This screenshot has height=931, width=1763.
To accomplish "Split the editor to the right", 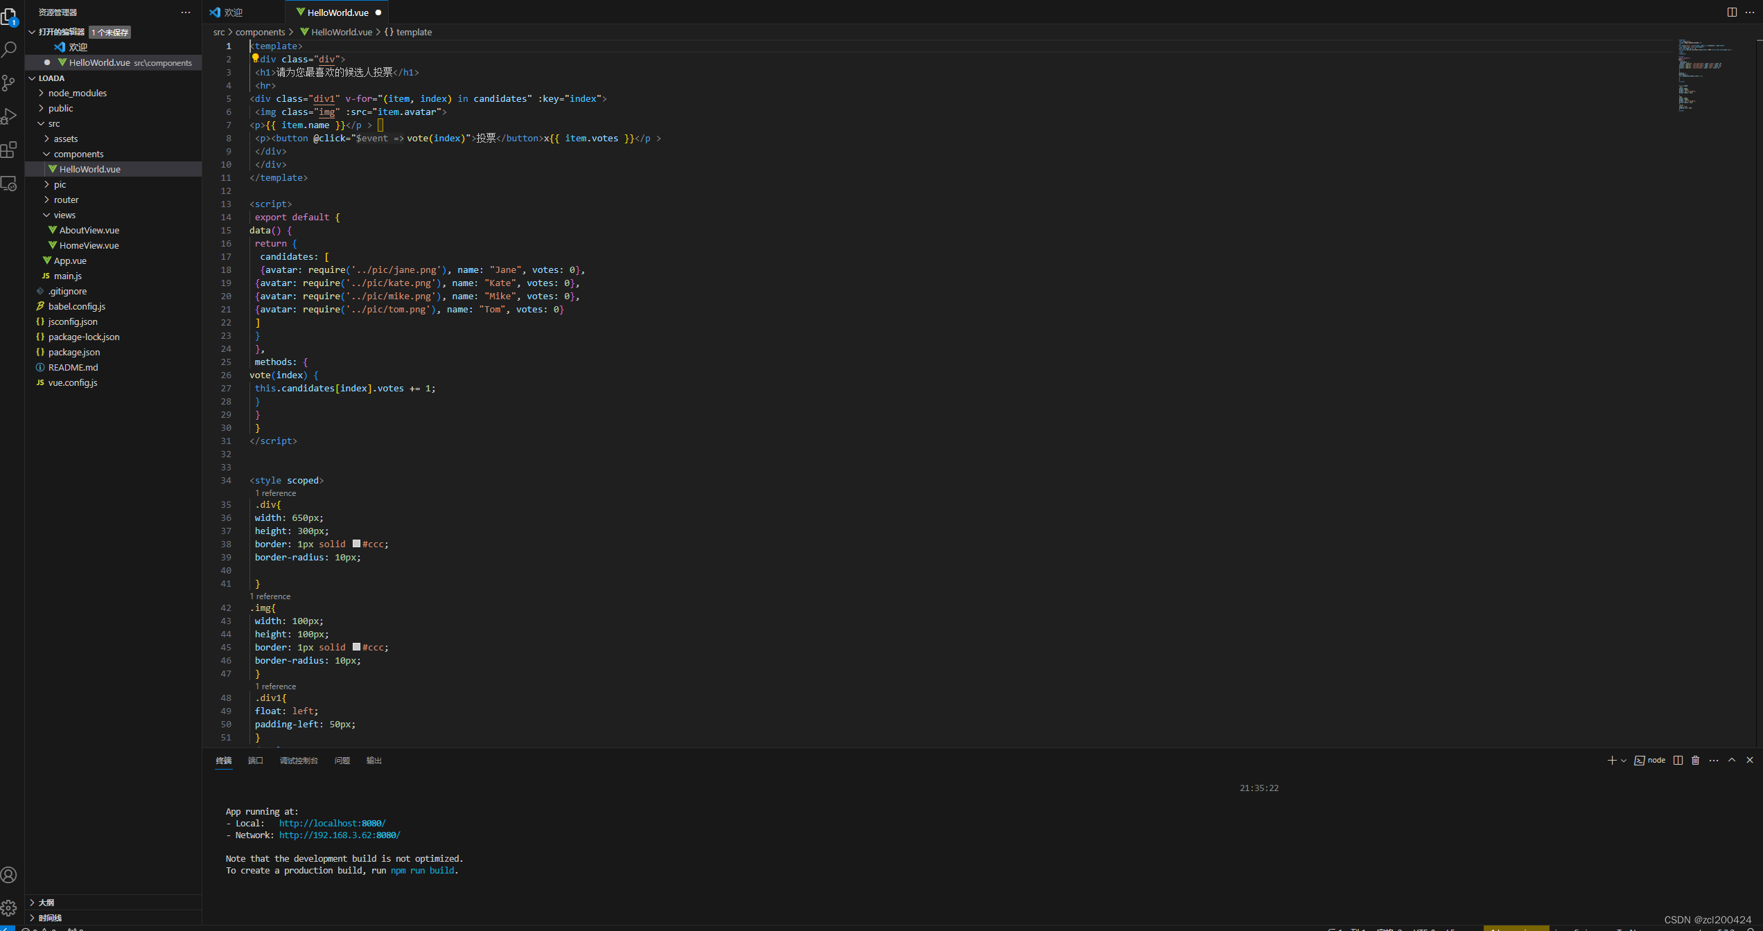I will click(x=1731, y=12).
